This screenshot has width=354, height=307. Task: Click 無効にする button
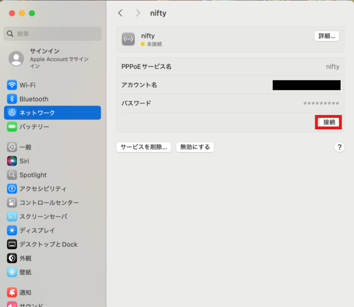195,147
